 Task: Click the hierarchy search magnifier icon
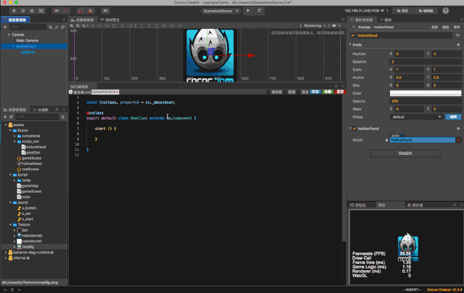coord(51,27)
